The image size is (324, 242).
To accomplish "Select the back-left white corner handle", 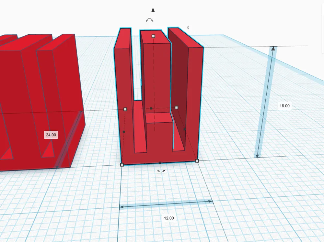I will click(125, 109).
